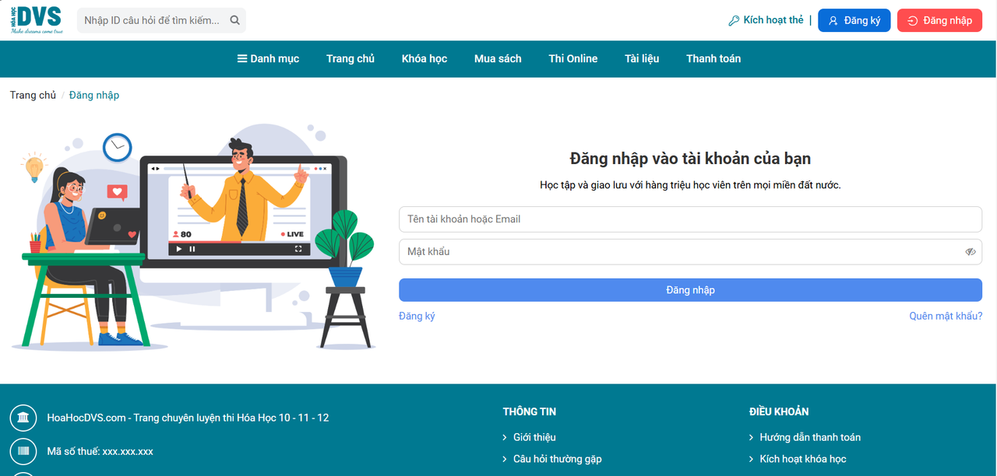
Task: Open the Giới thiệu footer link
Action: click(x=534, y=437)
